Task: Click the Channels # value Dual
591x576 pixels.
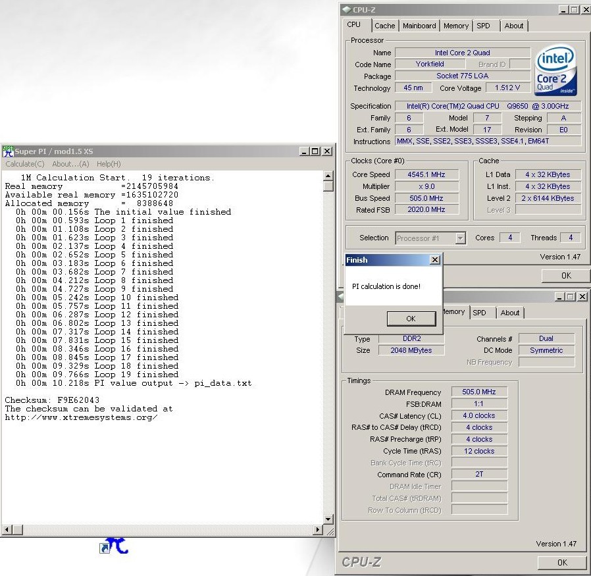Action: tap(546, 338)
